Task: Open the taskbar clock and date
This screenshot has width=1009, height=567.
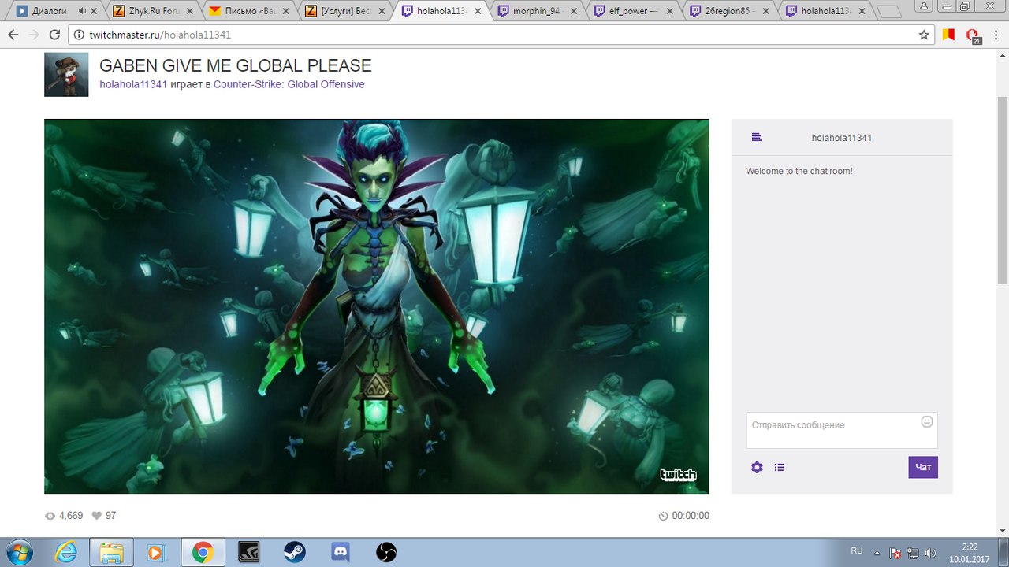Action: pyautogui.click(x=970, y=553)
